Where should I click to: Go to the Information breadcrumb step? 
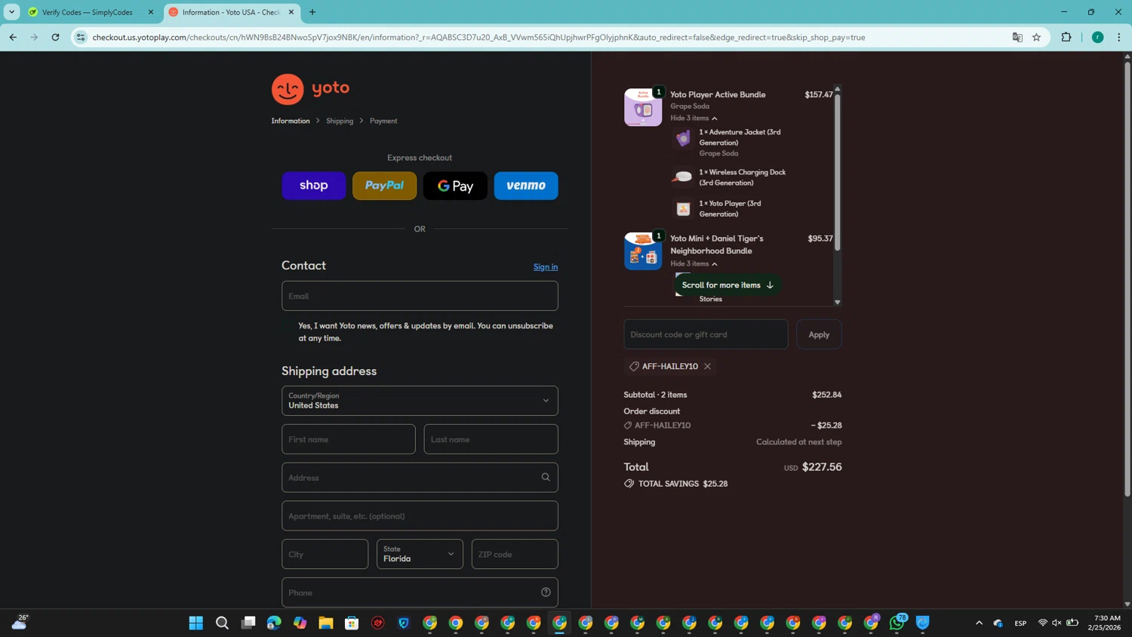(x=291, y=121)
